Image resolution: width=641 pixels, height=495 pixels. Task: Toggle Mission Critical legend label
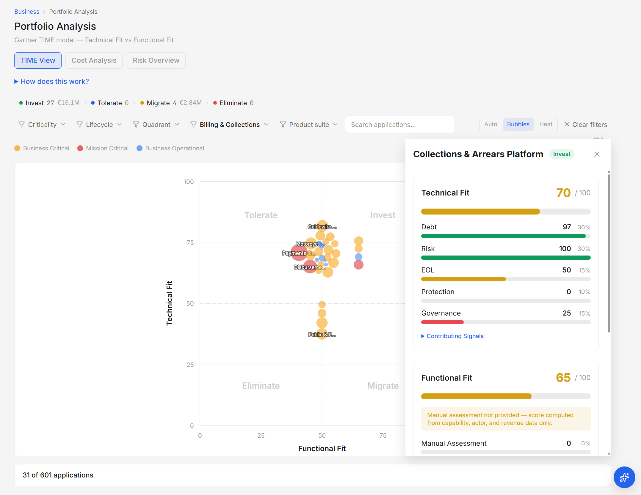point(107,148)
